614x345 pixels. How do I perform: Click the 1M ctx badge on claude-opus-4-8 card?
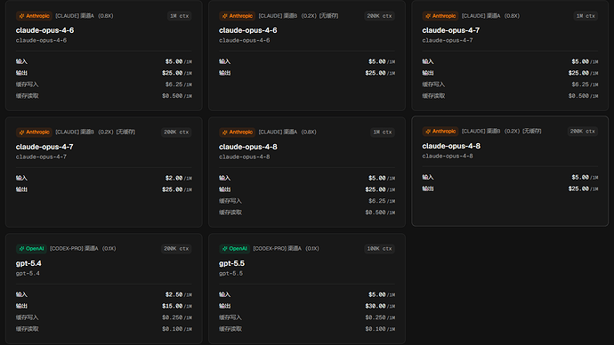pyautogui.click(x=383, y=132)
